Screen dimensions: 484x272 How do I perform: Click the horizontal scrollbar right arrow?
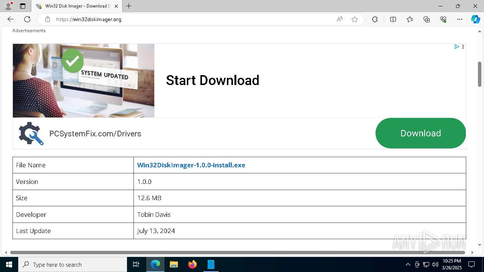pyautogui.click(x=472, y=252)
